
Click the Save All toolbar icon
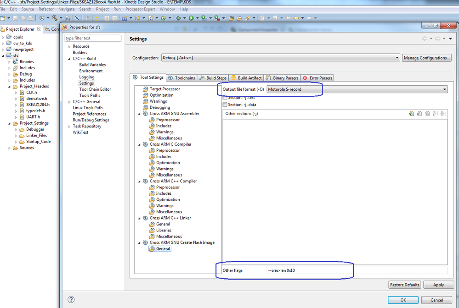tap(23, 18)
